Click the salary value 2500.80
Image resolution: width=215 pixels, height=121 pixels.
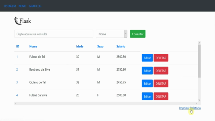click(x=121, y=95)
